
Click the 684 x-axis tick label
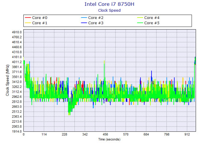[146, 134]
